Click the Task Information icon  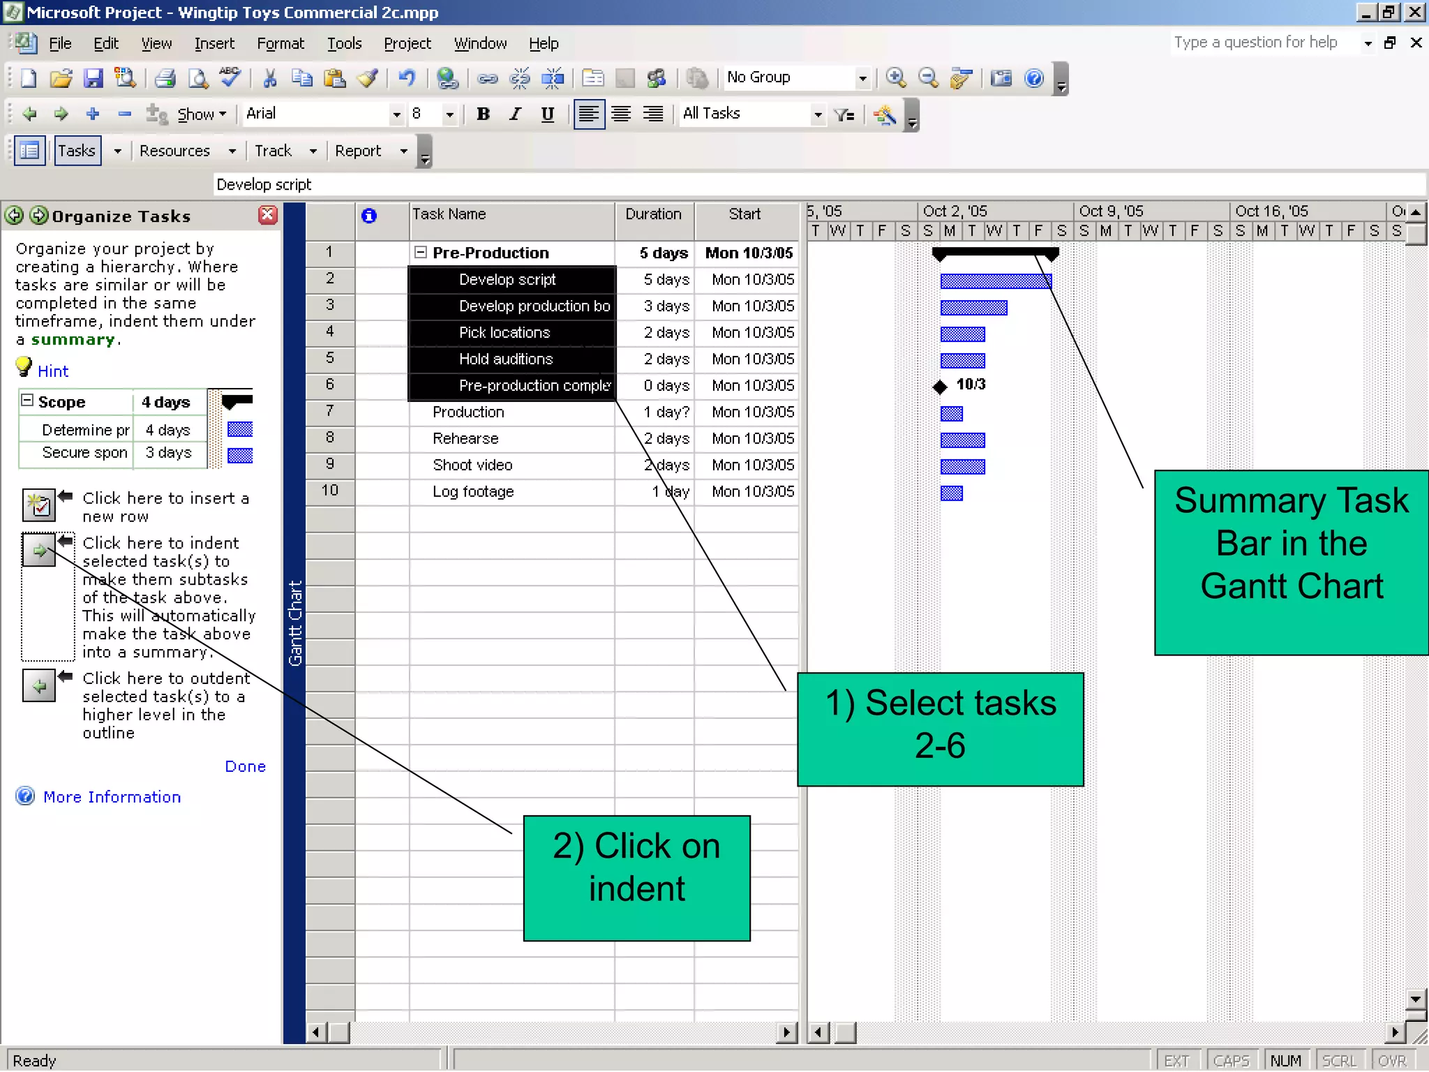coord(592,78)
